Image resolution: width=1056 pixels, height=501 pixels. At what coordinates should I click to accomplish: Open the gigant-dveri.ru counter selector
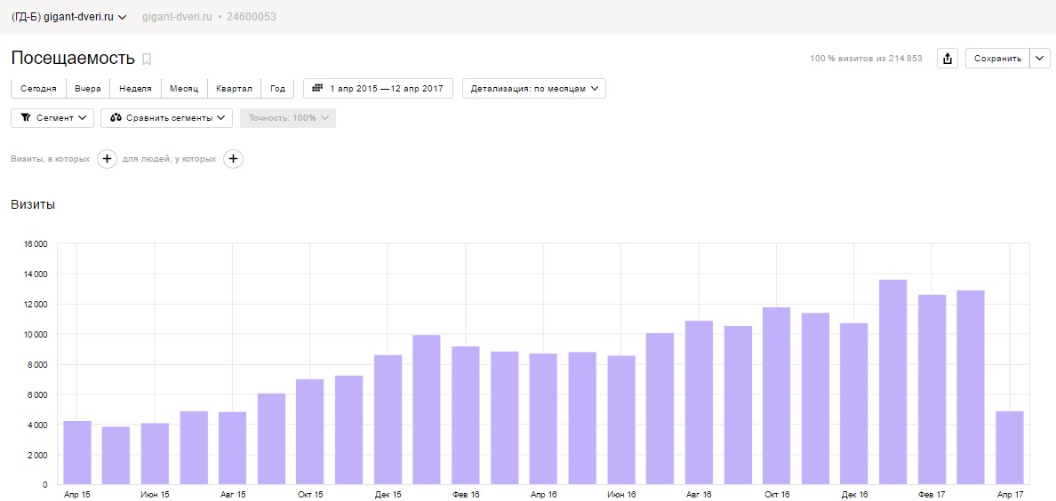tap(69, 17)
